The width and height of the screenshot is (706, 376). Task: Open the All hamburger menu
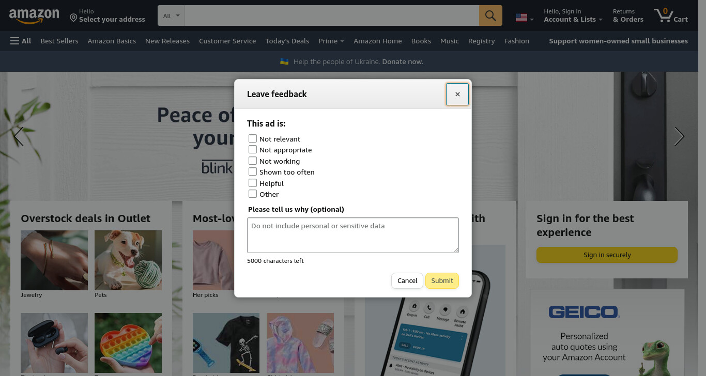point(21,41)
